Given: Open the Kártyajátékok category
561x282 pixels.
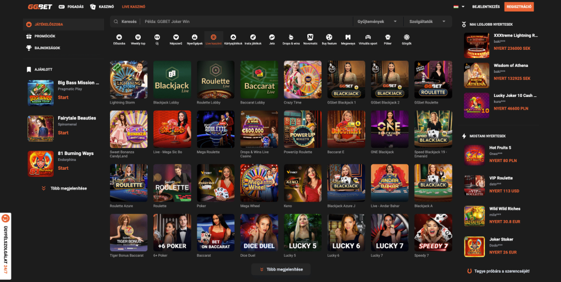Looking at the screenshot, I should coord(233,39).
